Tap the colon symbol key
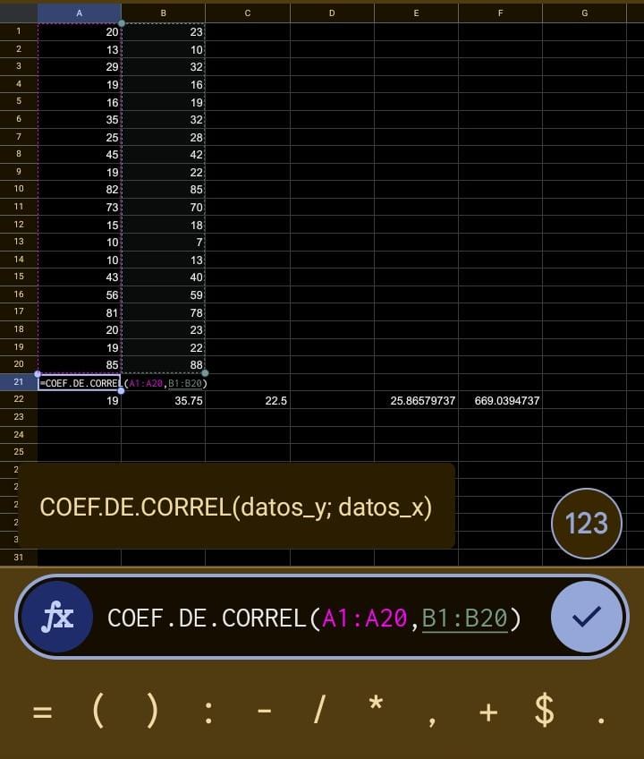 click(x=208, y=712)
